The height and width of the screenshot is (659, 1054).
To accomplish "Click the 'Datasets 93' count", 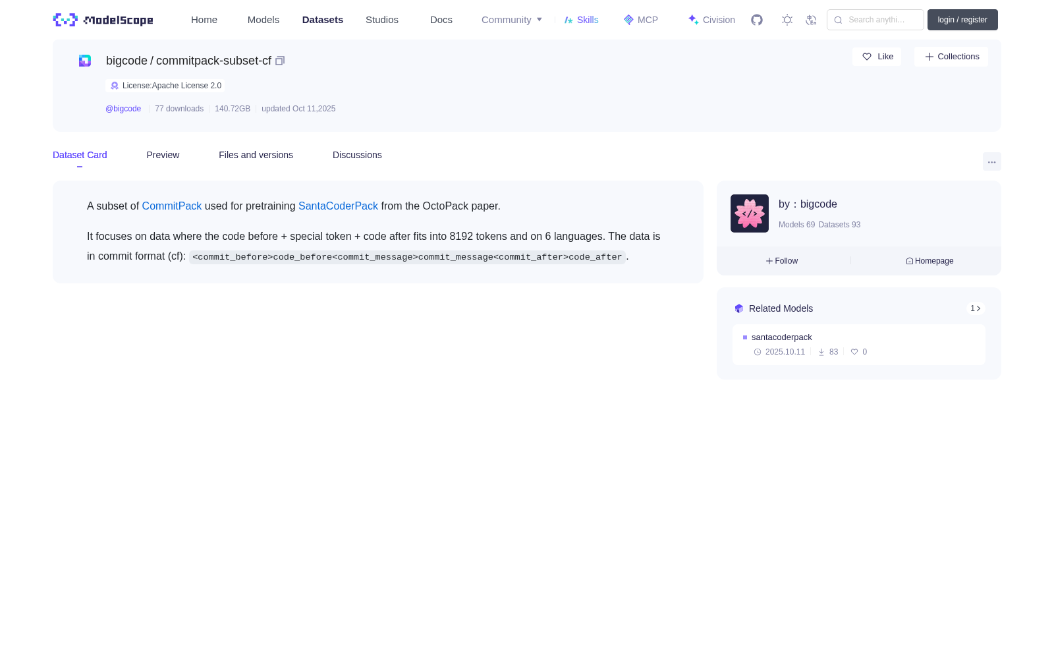I will coord(839,225).
